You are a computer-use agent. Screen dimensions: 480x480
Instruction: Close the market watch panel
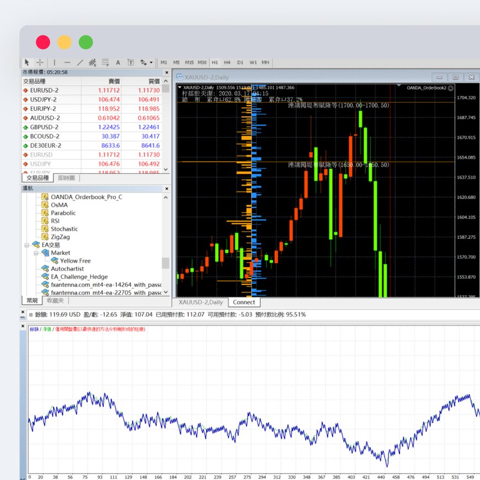(x=167, y=72)
